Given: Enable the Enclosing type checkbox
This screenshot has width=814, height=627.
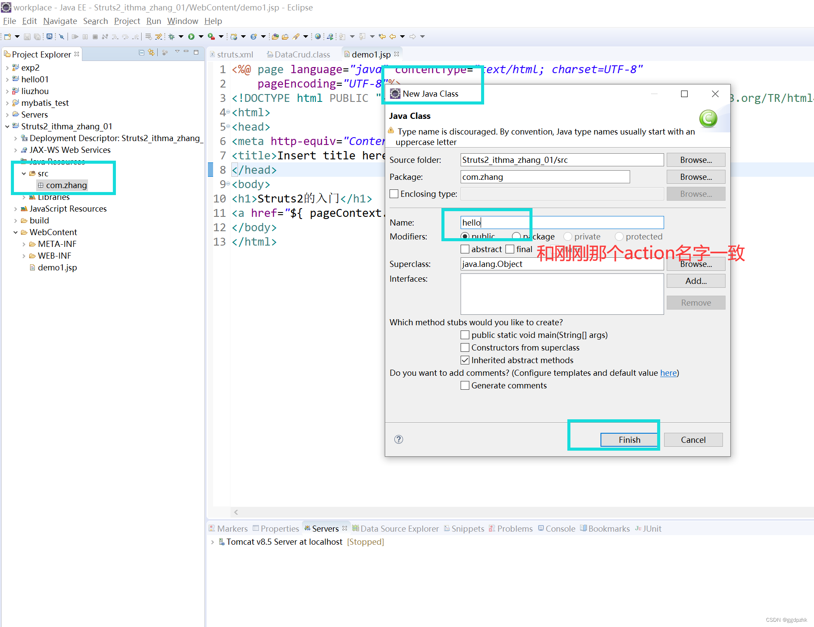Looking at the screenshot, I should click(394, 194).
